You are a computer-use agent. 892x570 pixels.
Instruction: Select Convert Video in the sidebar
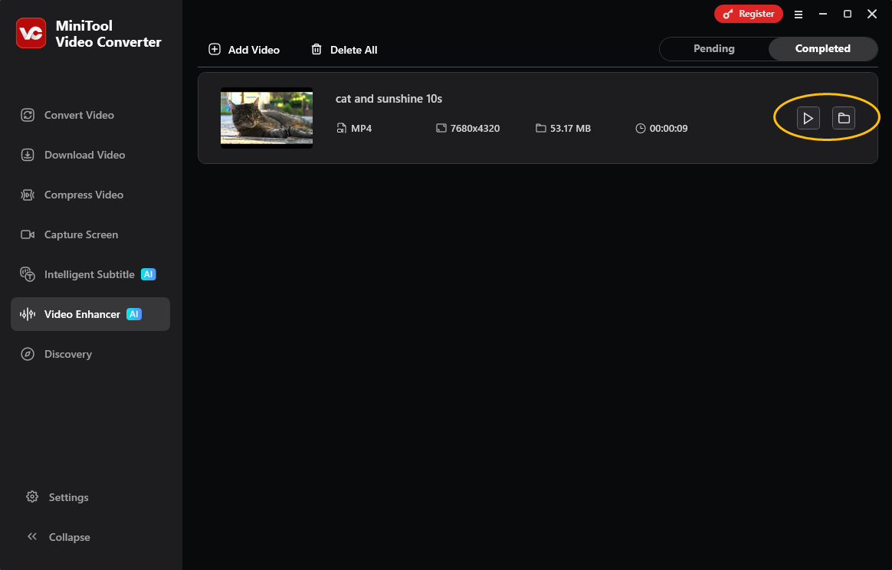point(79,114)
